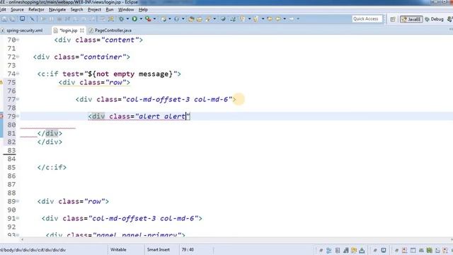Open the Search menu
Viewport: 453px width, 255px height.
(x=76, y=9)
